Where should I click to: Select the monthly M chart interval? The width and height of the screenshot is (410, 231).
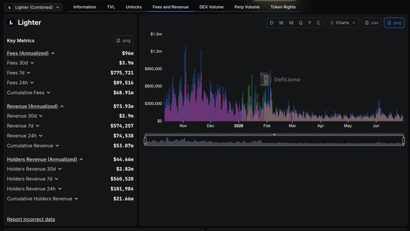click(291, 23)
